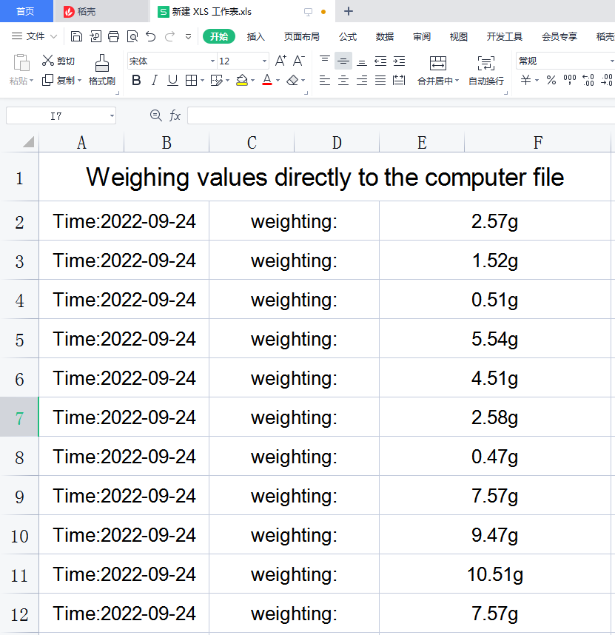Switch to the 插入 (Insert) ribbon tab
The width and height of the screenshot is (615, 635).
pyautogui.click(x=255, y=36)
